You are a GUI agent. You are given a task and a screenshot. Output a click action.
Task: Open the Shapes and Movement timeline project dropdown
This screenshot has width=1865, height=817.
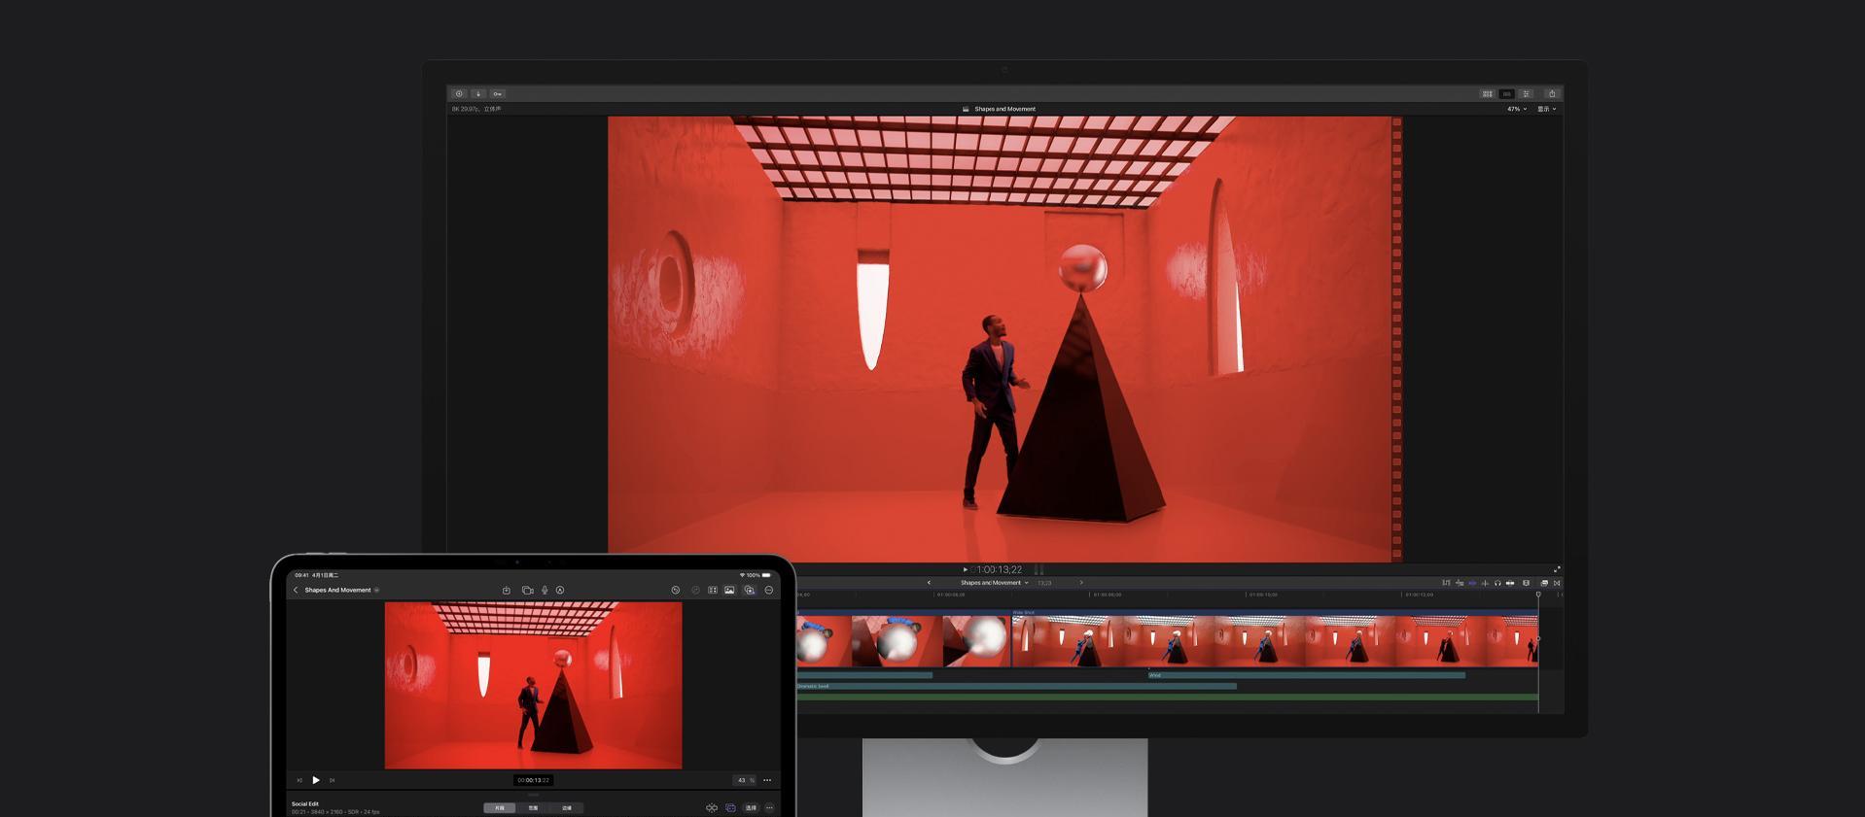(994, 583)
